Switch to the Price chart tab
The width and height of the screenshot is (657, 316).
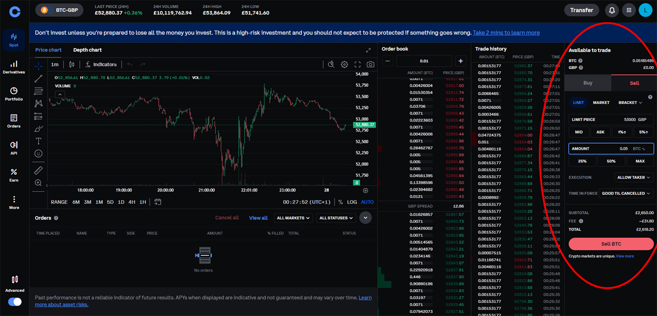48,50
